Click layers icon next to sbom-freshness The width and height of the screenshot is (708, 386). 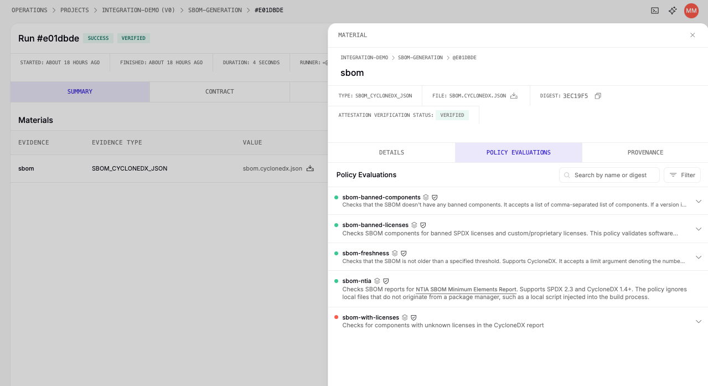[395, 253]
